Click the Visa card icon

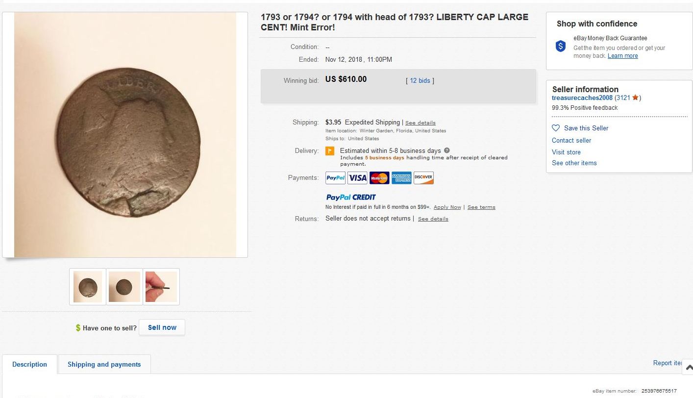[357, 178]
